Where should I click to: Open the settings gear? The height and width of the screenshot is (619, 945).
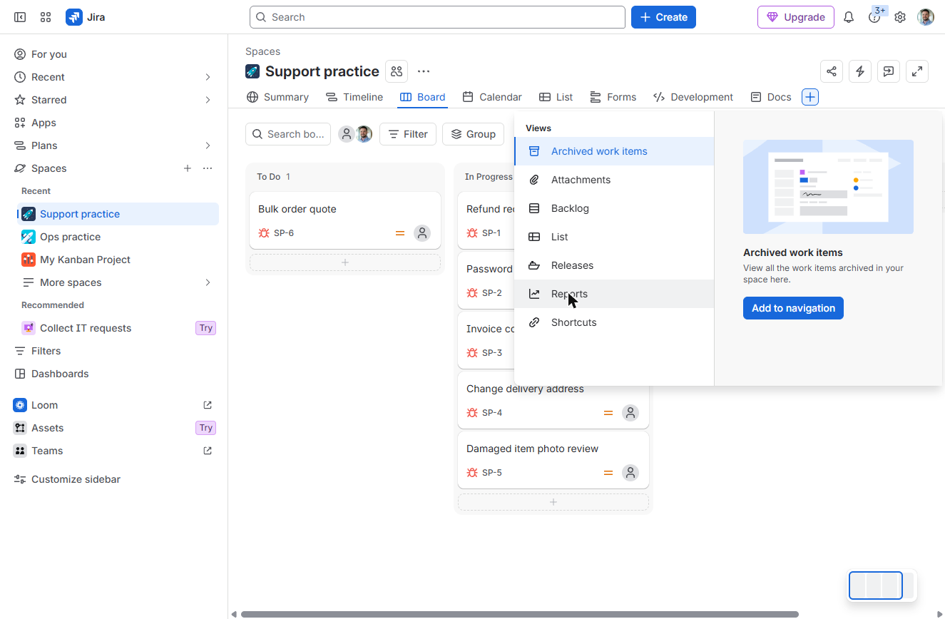click(900, 17)
